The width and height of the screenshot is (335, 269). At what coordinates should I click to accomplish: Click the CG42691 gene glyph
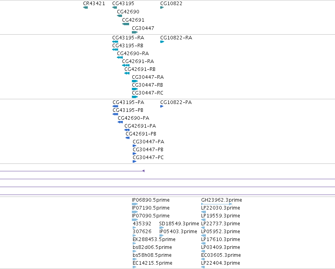[x=126, y=24]
